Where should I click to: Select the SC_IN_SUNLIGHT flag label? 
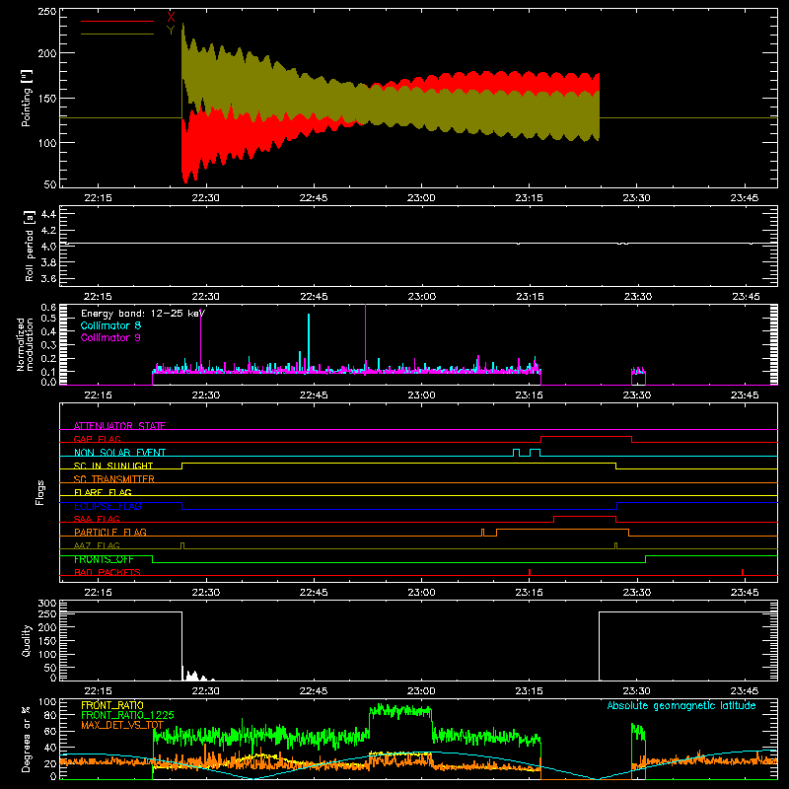coord(113,466)
